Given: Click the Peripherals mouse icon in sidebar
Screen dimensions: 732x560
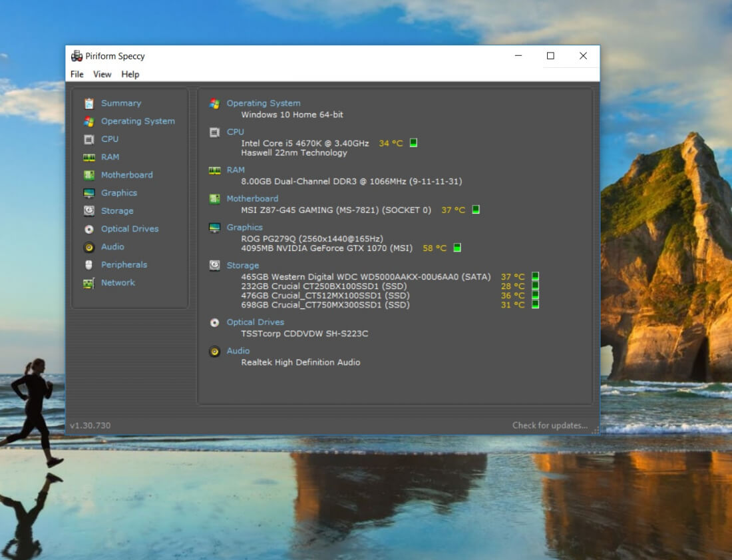Looking at the screenshot, I should click(x=89, y=265).
